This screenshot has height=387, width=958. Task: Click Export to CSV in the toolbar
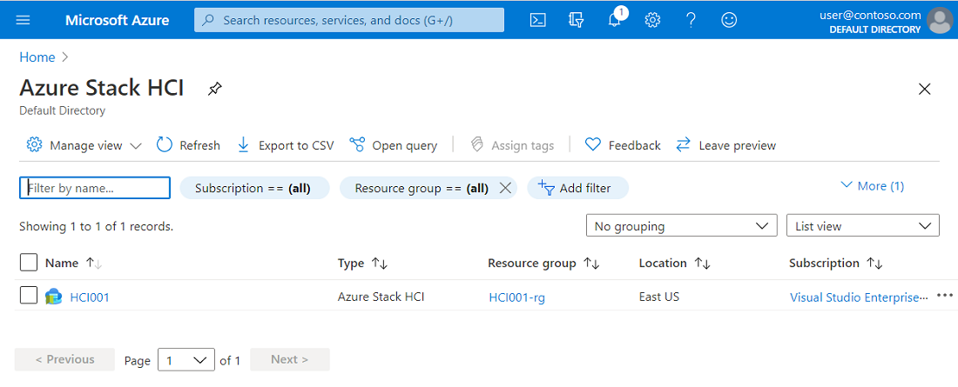coord(285,145)
